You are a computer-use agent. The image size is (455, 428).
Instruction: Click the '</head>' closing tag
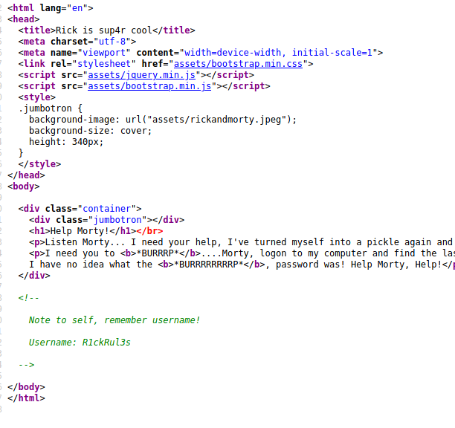point(26,175)
